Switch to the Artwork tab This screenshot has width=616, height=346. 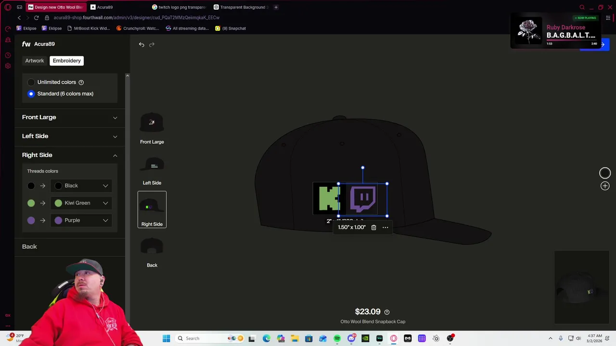35,61
